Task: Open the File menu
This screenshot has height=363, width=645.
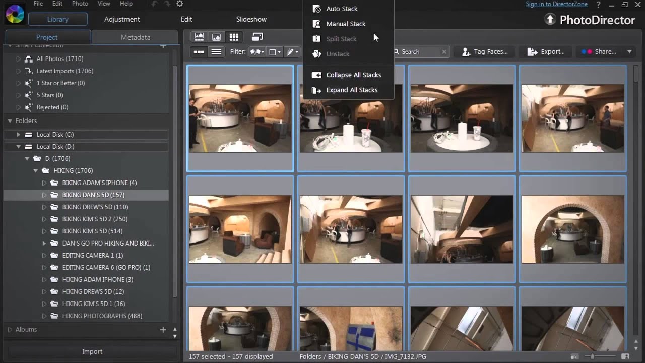Action: tap(38, 4)
